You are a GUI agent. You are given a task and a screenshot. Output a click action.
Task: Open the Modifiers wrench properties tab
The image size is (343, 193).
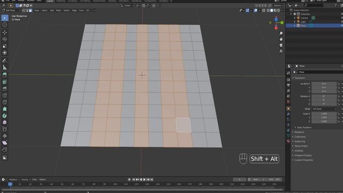click(288, 114)
